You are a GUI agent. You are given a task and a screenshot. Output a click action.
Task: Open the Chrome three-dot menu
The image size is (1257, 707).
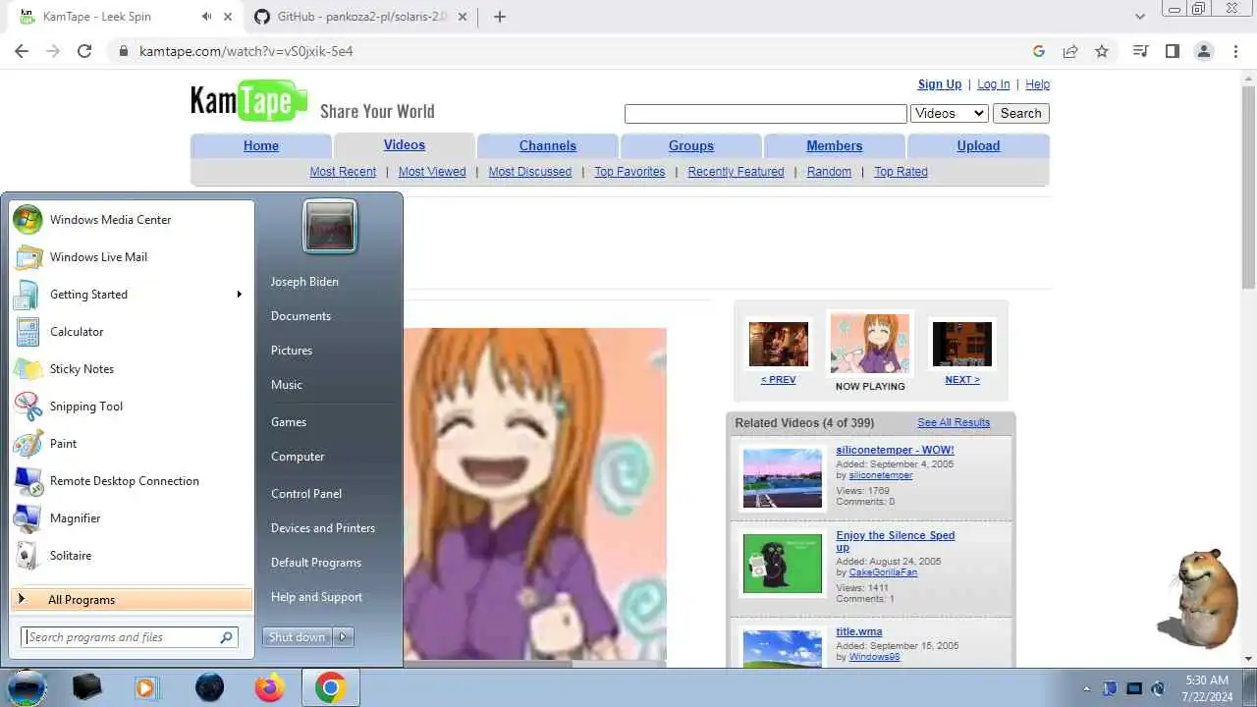tap(1235, 51)
